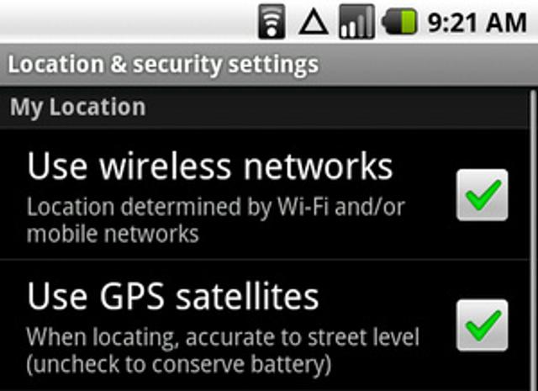
Task: Tap 'When locating, accurate to street level' text
Action: tap(222, 337)
